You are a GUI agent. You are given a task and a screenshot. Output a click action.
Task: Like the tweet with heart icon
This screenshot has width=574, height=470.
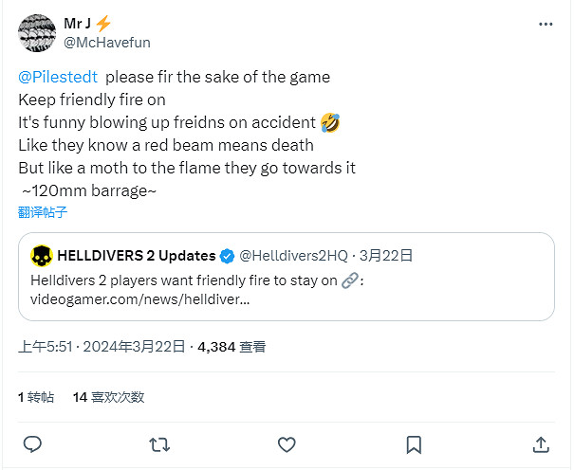287,443
